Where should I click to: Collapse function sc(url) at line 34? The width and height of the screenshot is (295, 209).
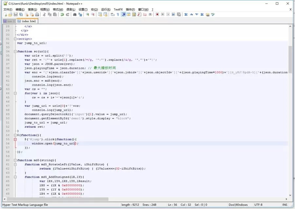[15, 51]
